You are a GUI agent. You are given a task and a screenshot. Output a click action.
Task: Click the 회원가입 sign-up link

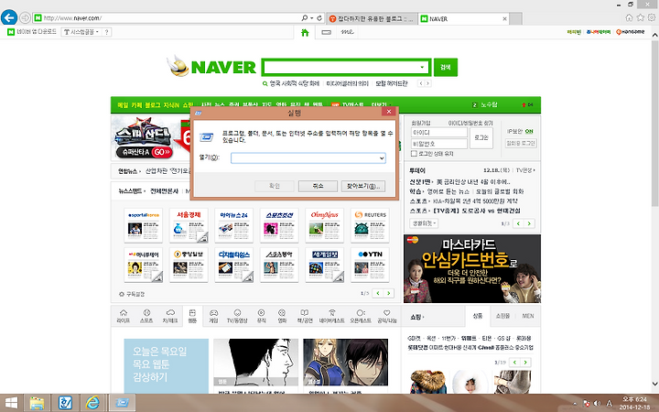(421, 123)
